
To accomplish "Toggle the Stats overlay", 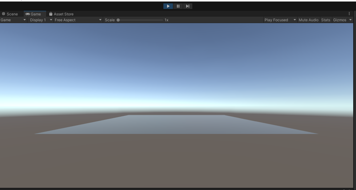I will click(x=326, y=20).
